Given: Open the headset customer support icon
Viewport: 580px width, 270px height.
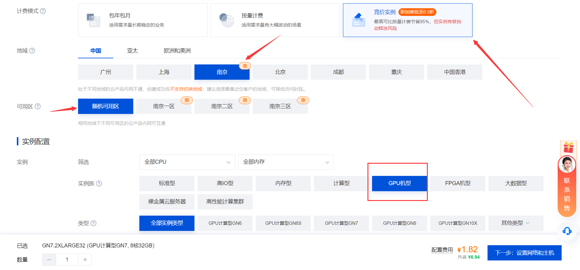Looking at the screenshot, I should tap(567, 231).
